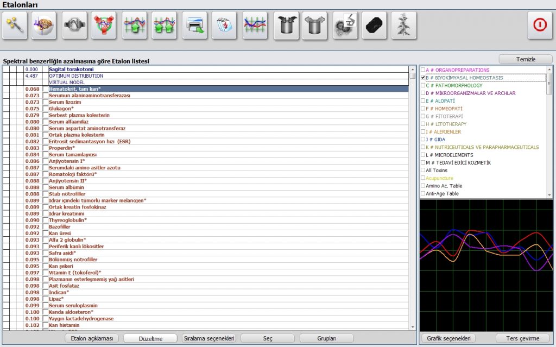Select the microscope toolbar icon

tap(345, 26)
